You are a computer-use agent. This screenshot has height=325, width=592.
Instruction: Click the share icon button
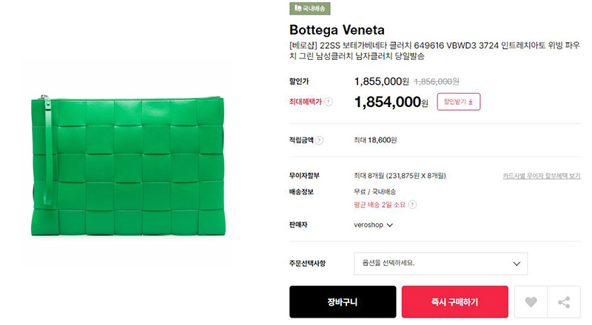(x=564, y=302)
